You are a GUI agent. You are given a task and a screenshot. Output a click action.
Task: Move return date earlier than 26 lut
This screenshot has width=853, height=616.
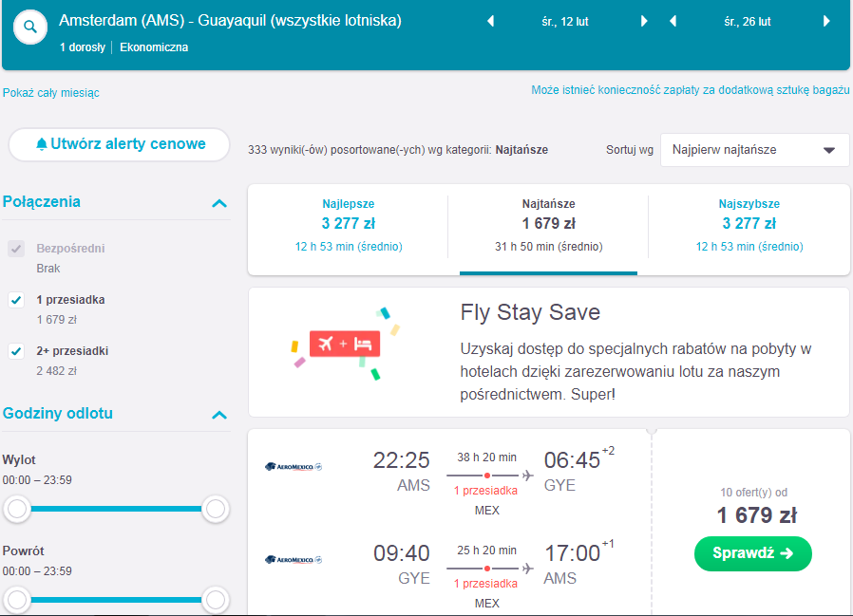[673, 21]
